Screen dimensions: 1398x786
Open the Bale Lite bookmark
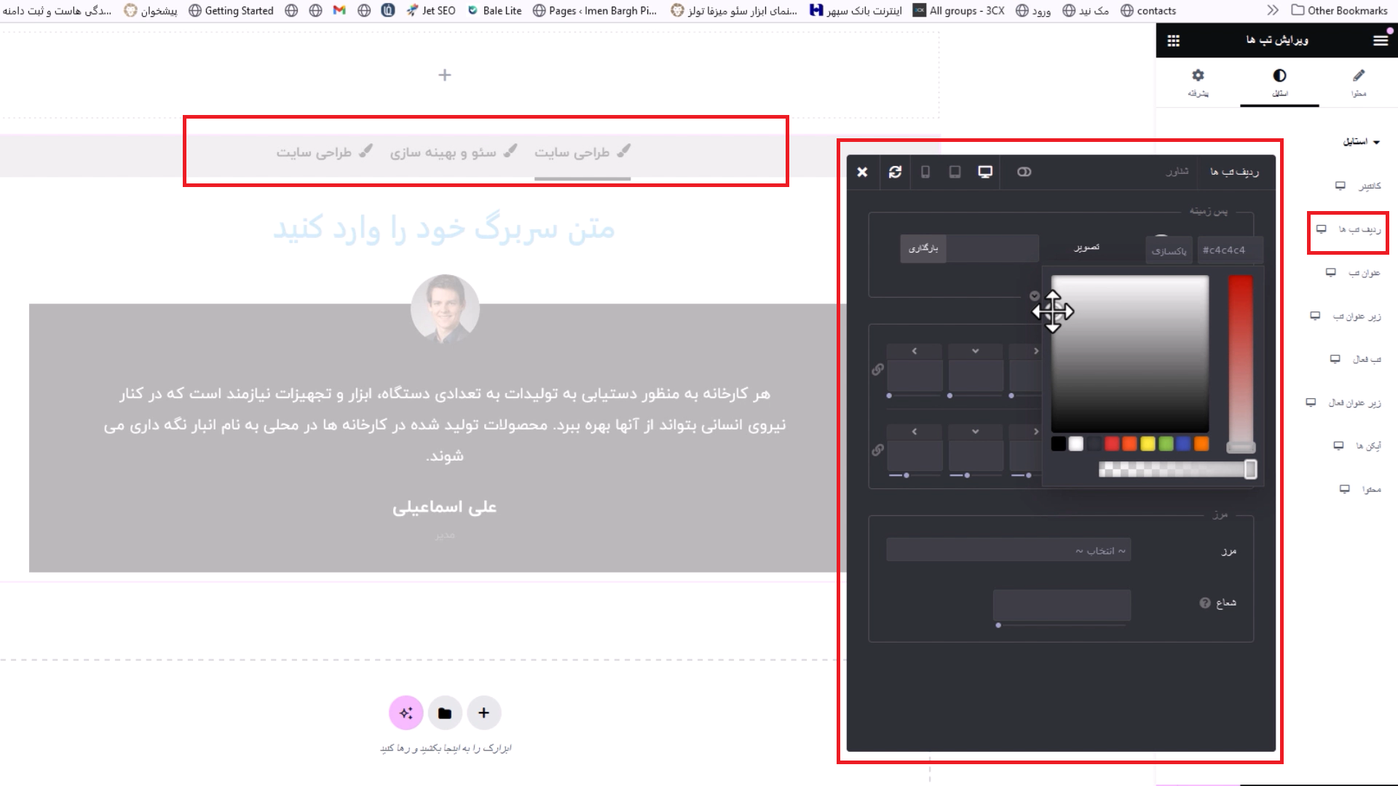[x=494, y=10]
